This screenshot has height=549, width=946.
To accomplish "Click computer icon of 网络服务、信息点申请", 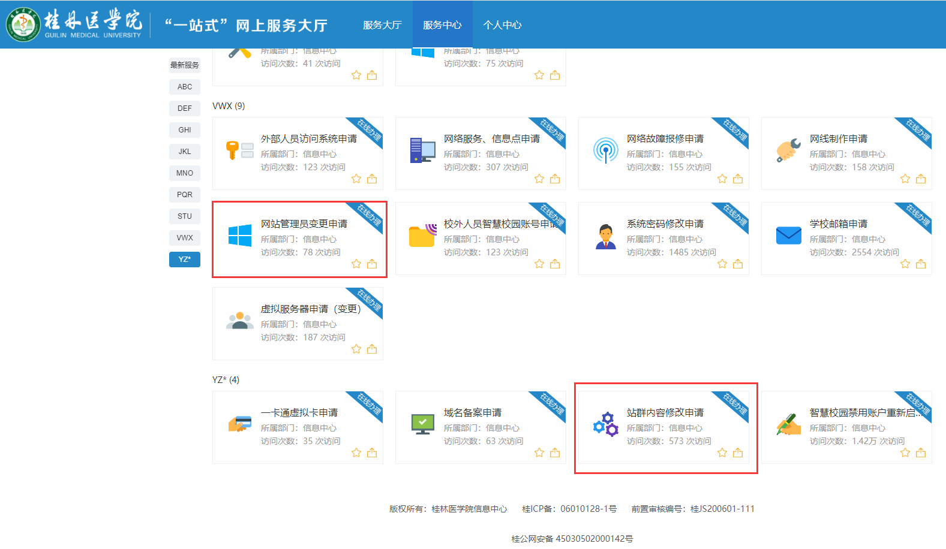I will point(422,150).
